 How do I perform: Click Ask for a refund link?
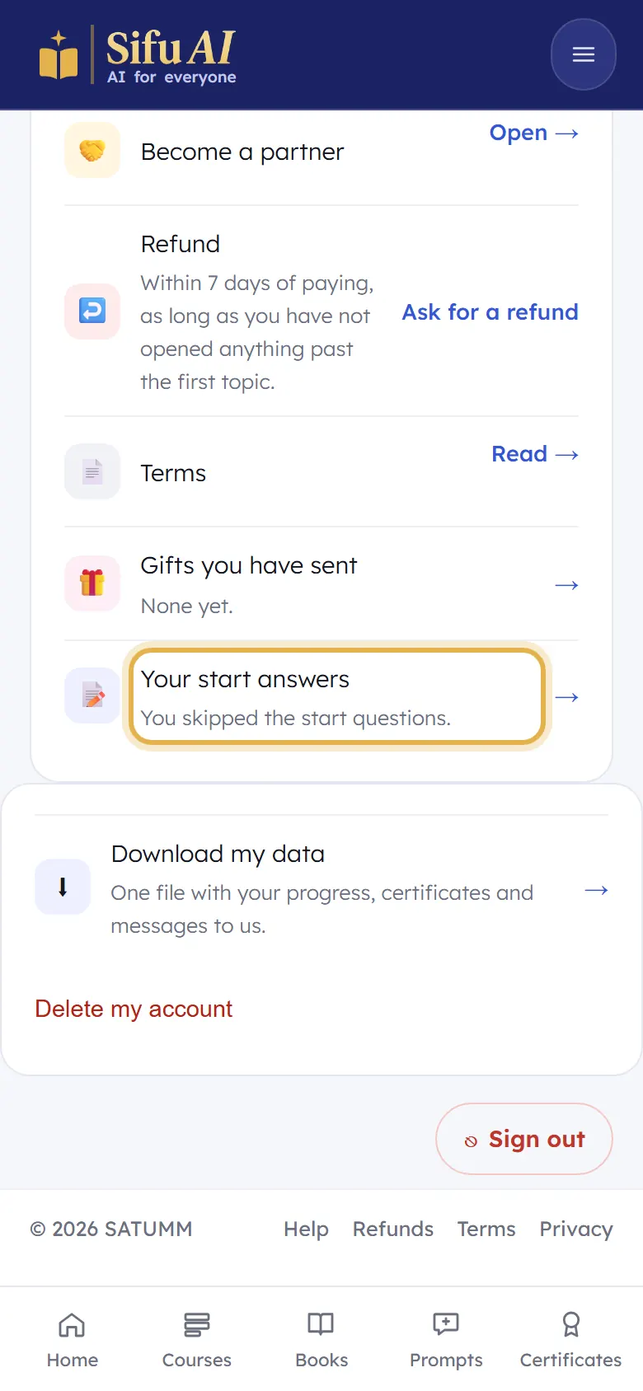click(490, 312)
